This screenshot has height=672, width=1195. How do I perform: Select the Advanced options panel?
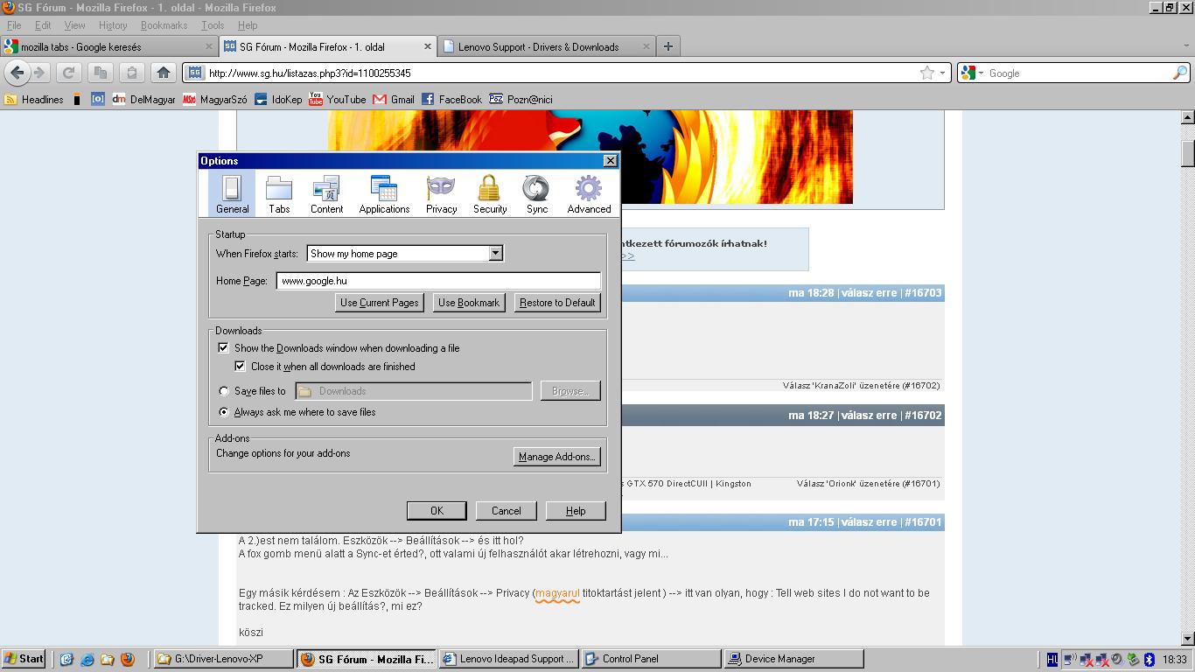point(589,193)
